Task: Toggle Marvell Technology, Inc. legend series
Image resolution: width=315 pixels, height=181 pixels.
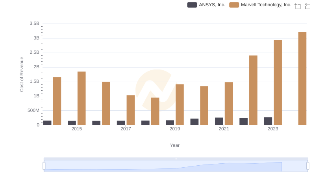Action: tap(260, 5)
